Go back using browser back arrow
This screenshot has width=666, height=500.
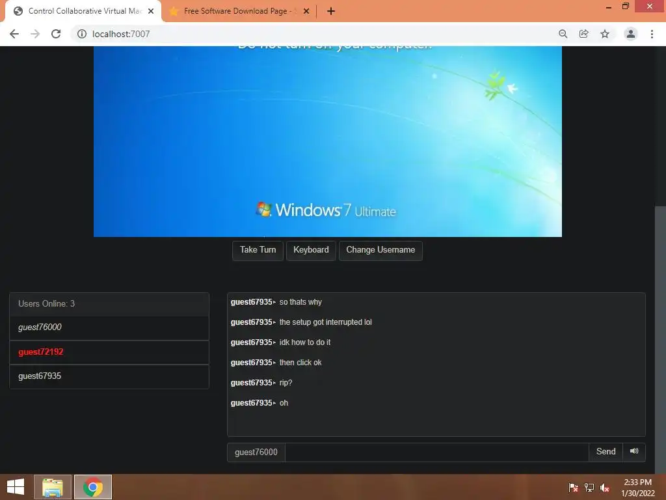tap(14, 34)
